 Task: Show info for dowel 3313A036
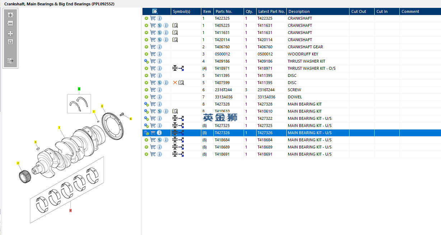click(x=159, y=97)
